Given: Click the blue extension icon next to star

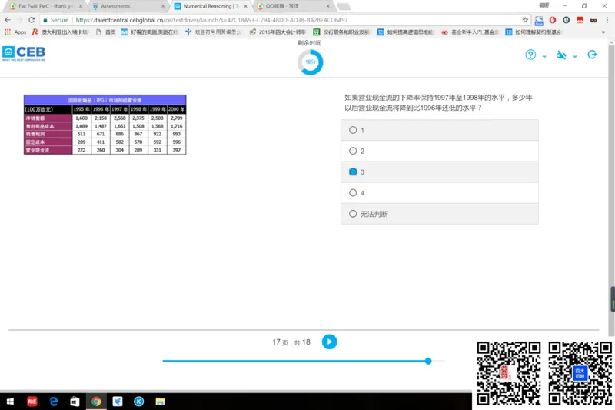Looking at the screenshot, I should tap(539, 20).
